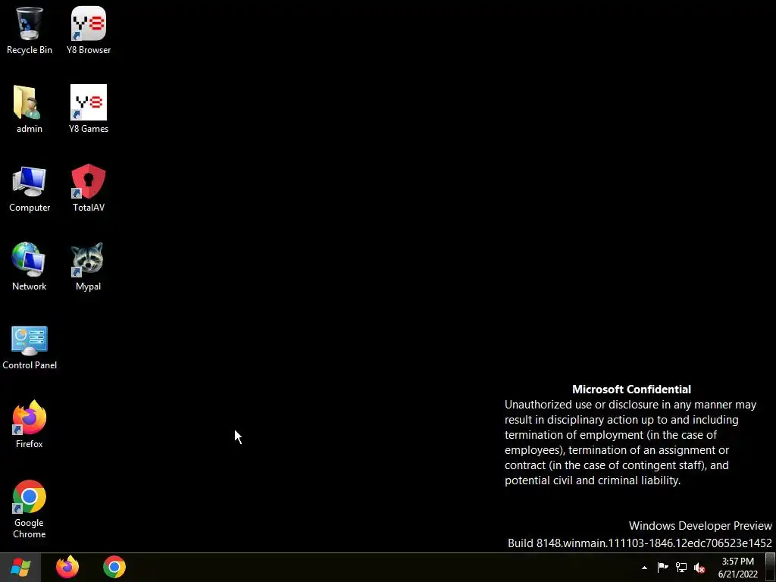The width and height of the screenshot is (776, 582).
Task: Launch Firefox from the taskbar
Action: coord(67,567)
